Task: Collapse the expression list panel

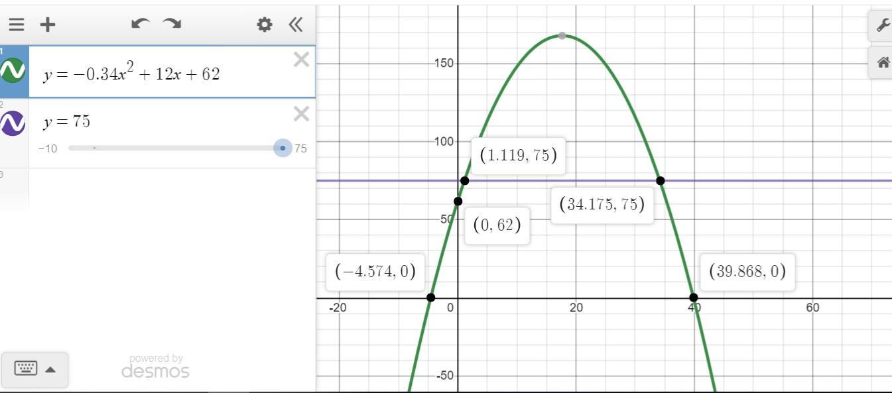Action: pos(296,25)
